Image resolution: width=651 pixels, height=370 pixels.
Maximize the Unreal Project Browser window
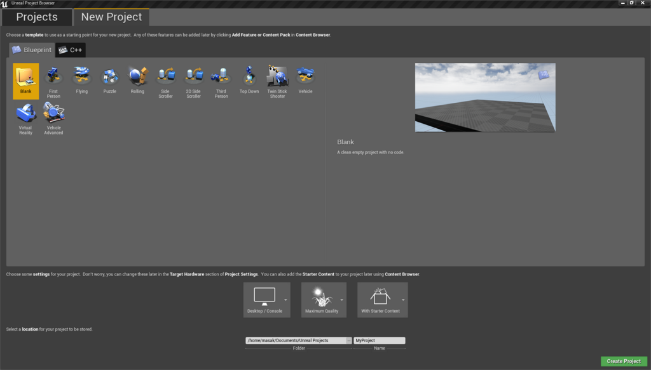pyautogui.click(x=631, y=3)
